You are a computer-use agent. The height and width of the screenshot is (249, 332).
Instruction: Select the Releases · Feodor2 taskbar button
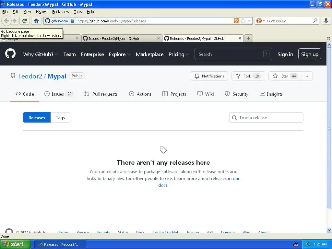point(60,244)
